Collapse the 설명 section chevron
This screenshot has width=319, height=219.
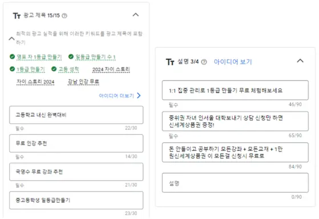point(300,61)
